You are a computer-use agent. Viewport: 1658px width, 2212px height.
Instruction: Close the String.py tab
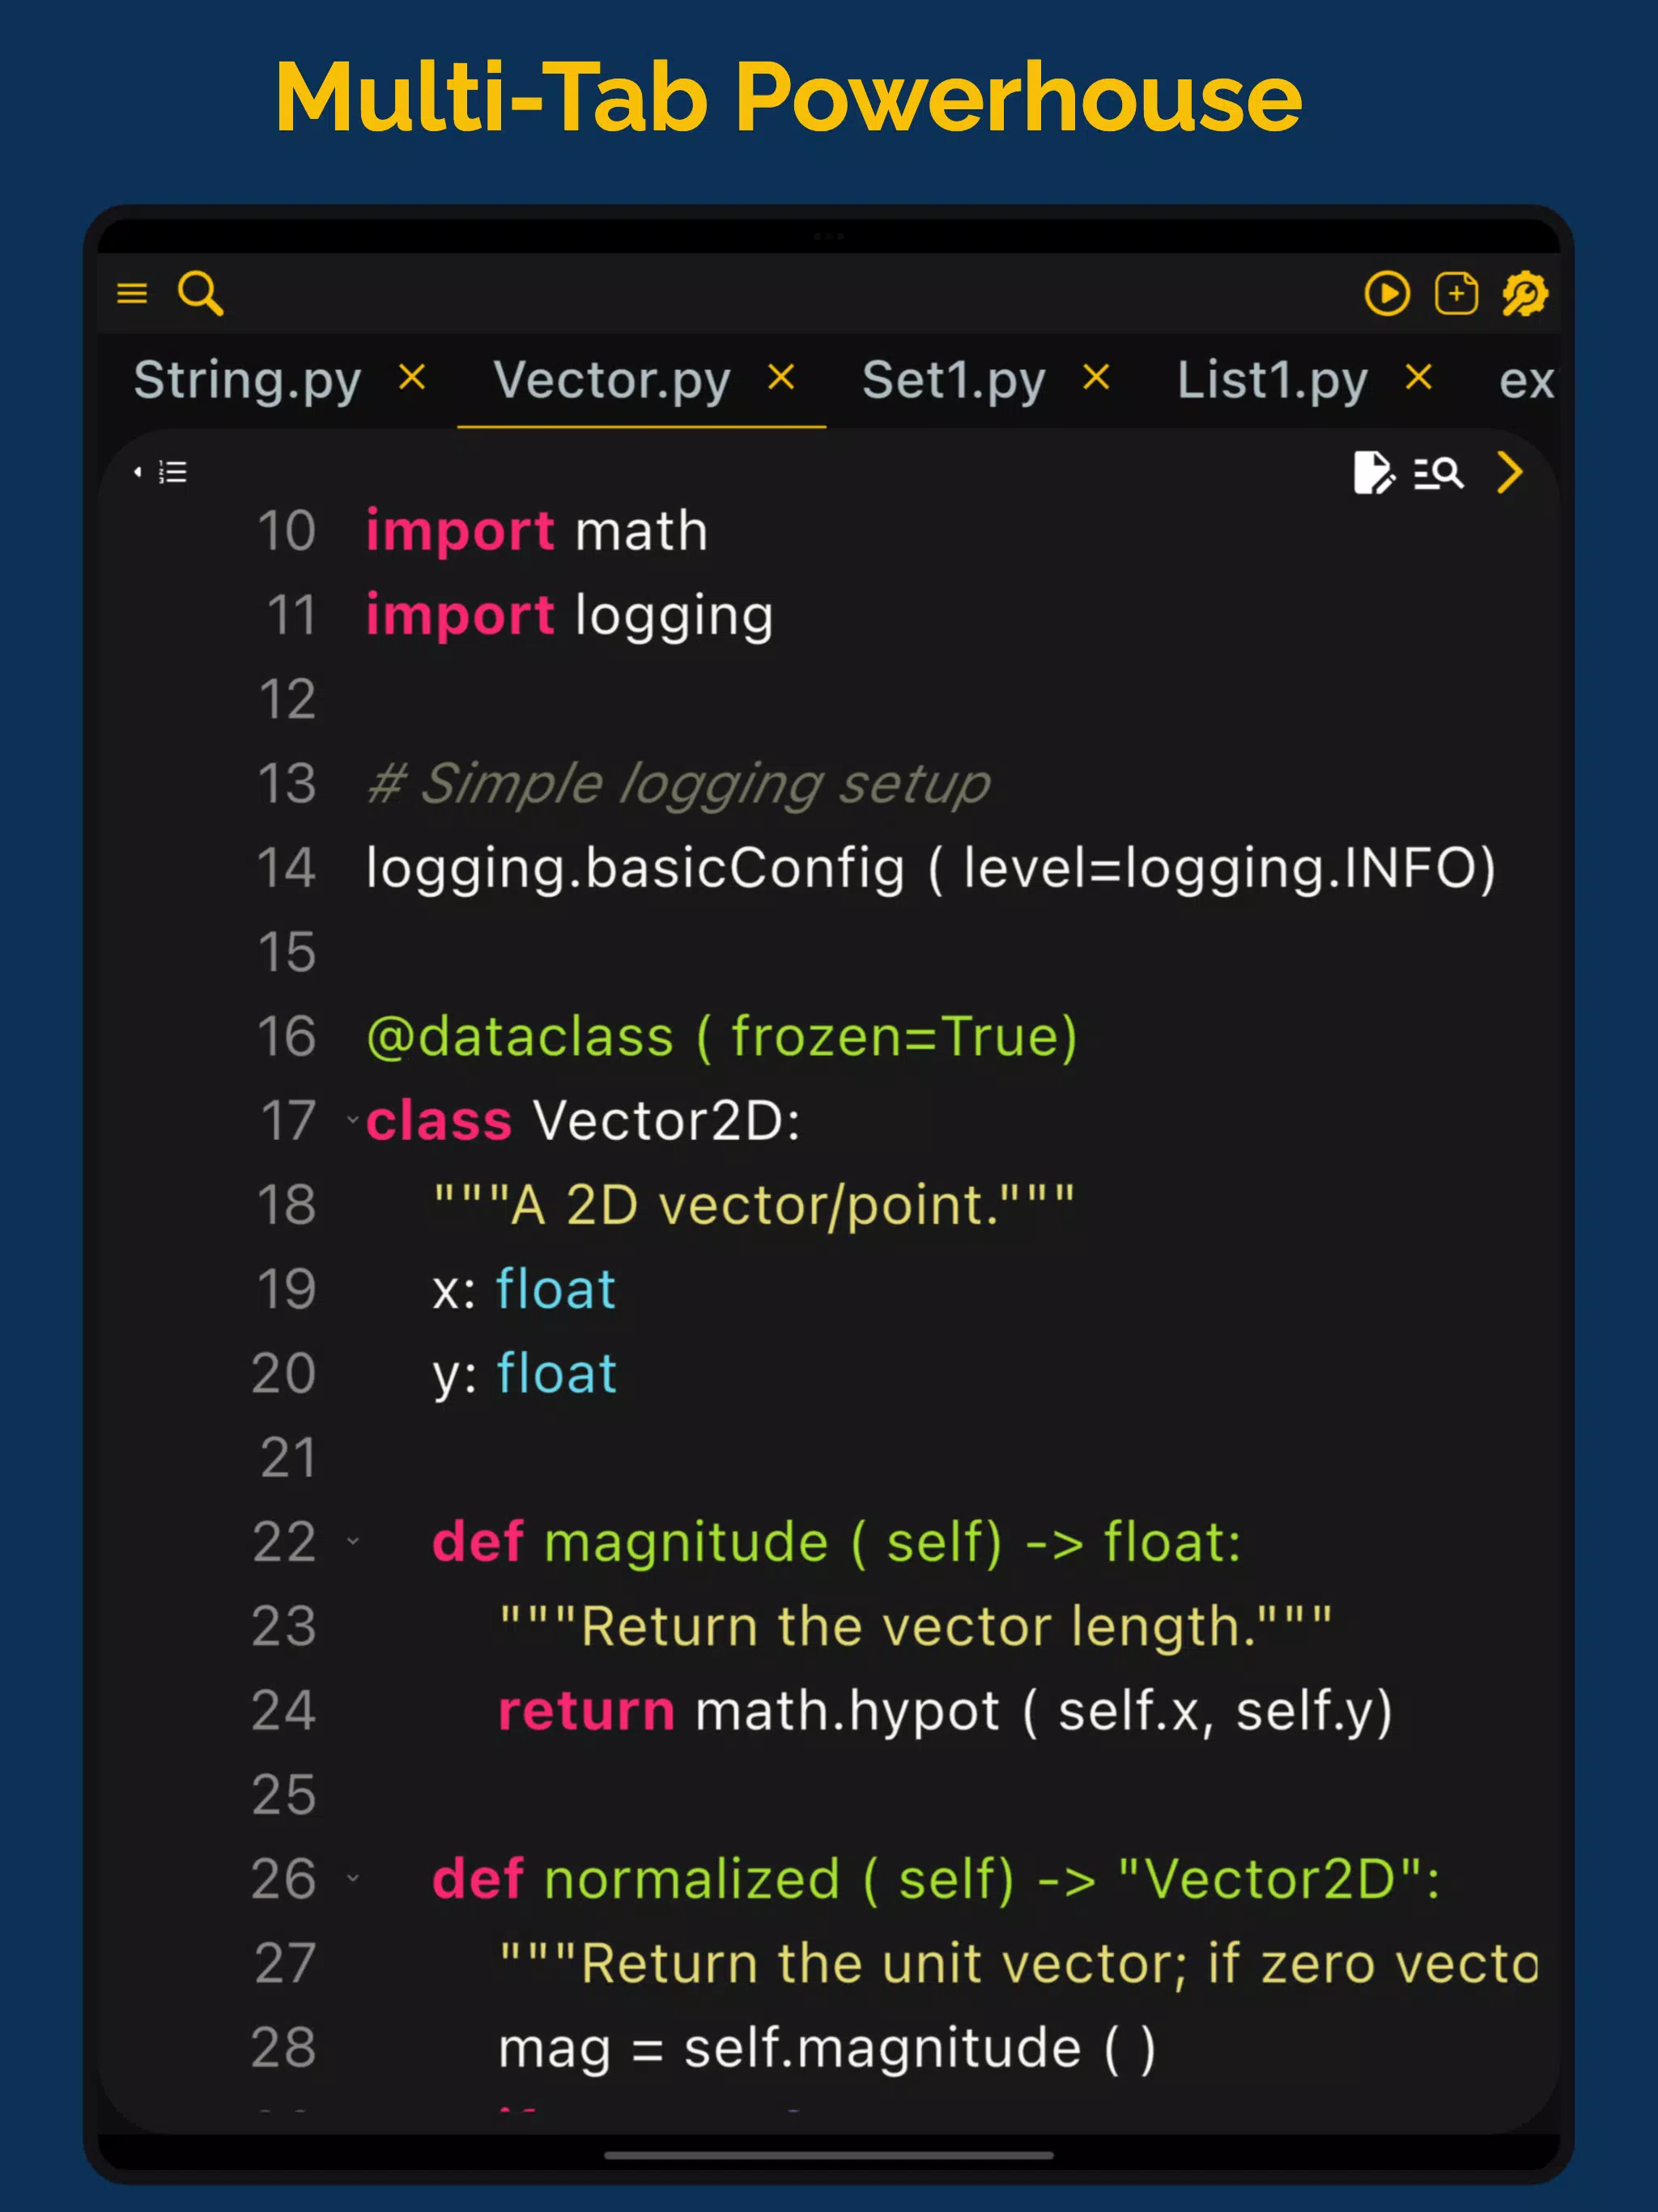[x=412, y=378]
